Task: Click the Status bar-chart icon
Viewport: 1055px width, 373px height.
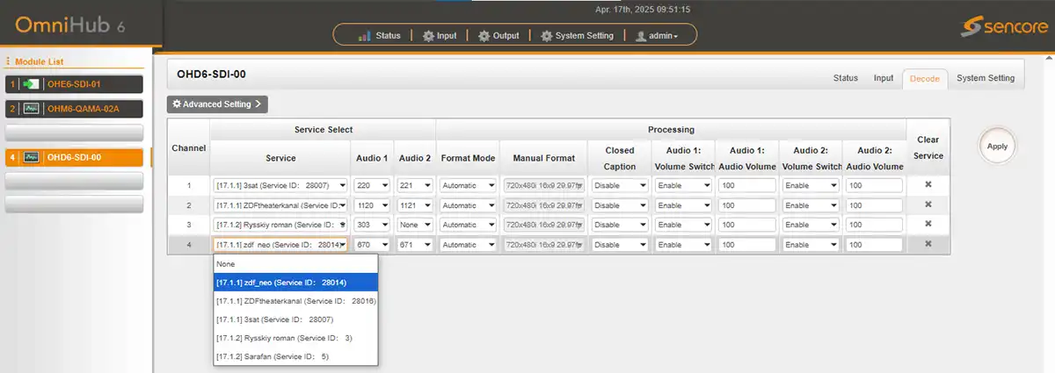Action: [x=364, y=36]
